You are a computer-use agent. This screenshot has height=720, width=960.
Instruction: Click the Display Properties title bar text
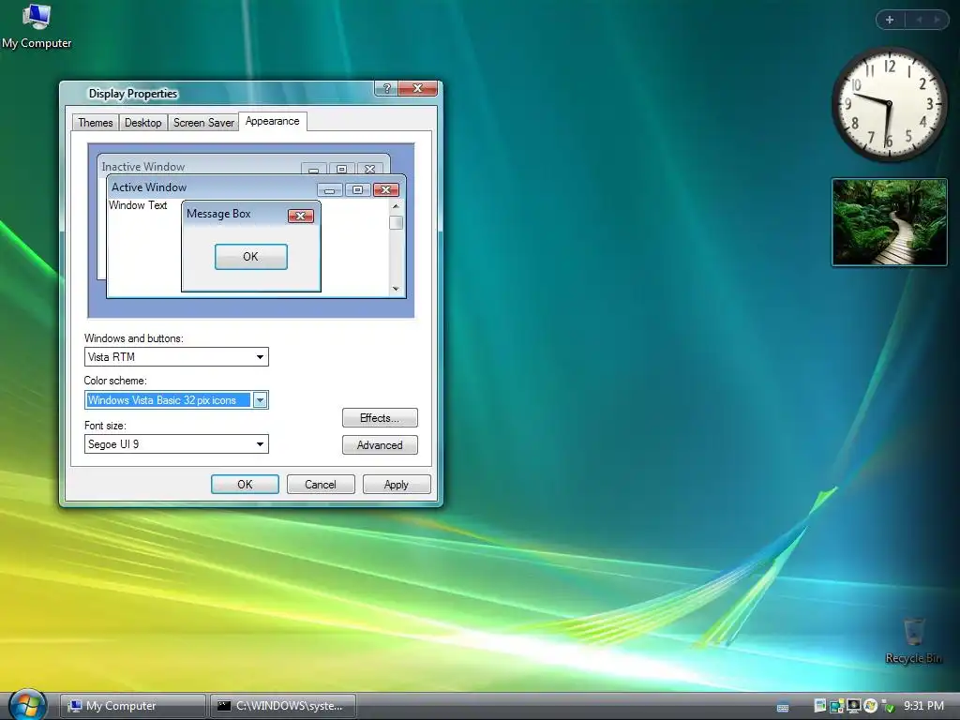133,94
